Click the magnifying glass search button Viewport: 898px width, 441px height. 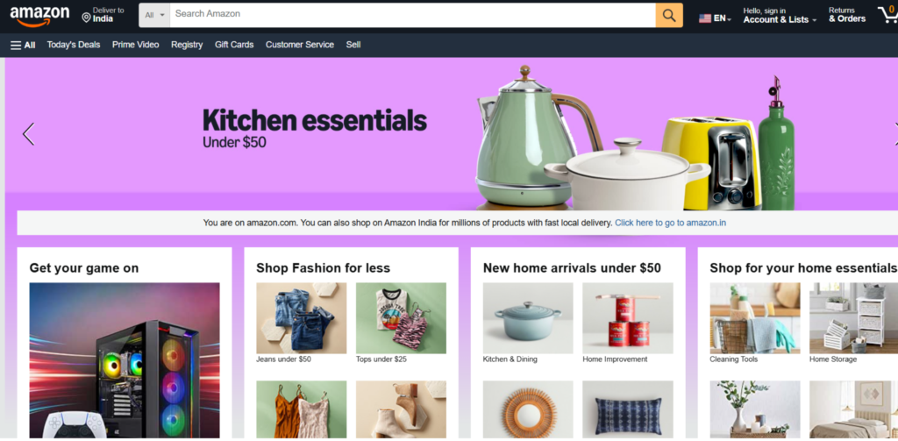tap(669, 15)
